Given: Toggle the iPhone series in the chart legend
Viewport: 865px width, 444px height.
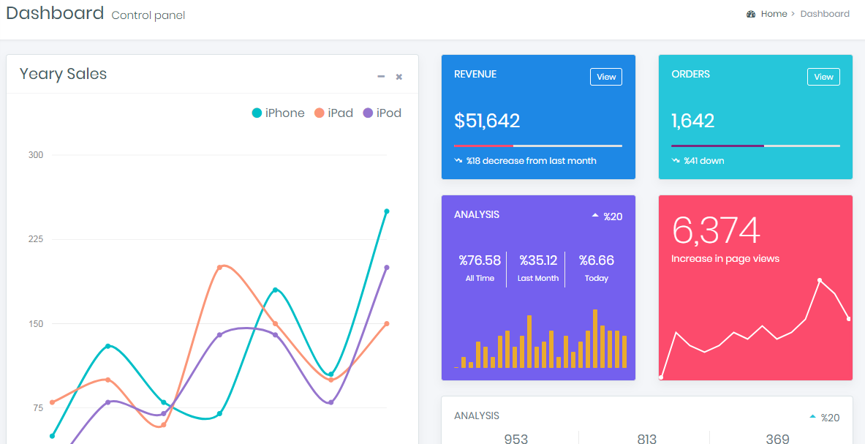Looking at the screenshot, I should tap(278, 113).
